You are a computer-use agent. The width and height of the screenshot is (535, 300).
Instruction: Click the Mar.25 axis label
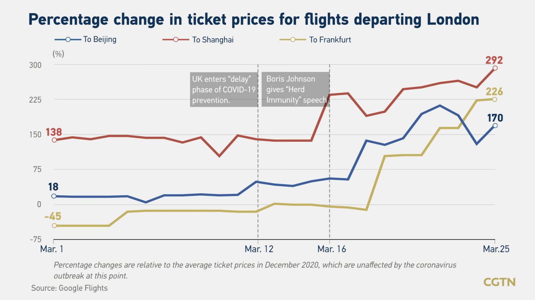tap(496, 249)
